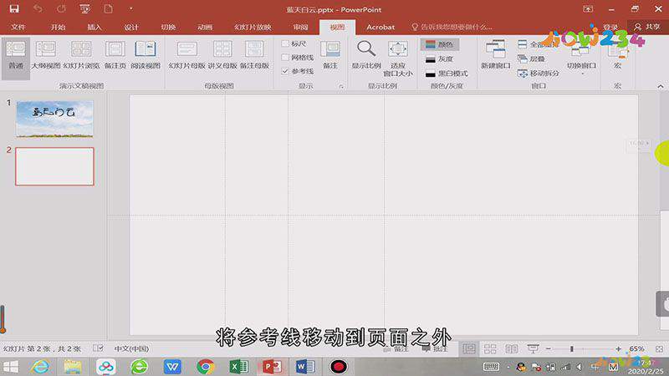669x376 pixels.
Task: Open the Design (设计) tab
Action: 131,27
